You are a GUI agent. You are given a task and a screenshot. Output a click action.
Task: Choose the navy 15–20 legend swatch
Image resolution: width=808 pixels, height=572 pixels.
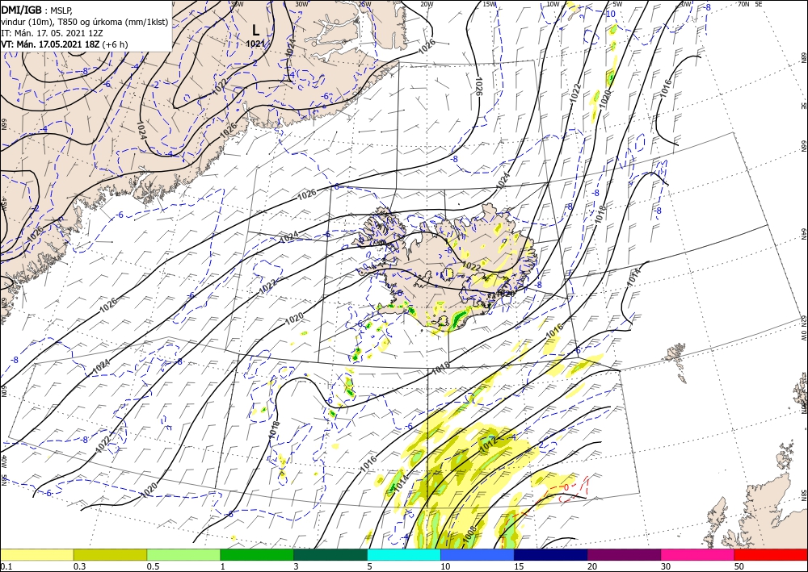pos(550,554)
